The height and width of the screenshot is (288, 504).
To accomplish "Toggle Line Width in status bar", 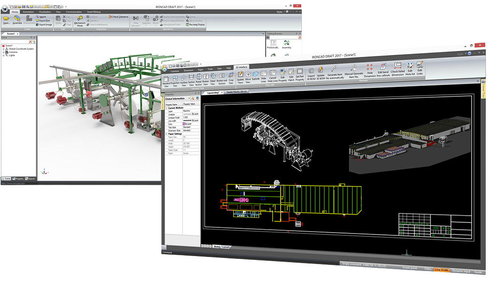I will (x=441, y=270).
